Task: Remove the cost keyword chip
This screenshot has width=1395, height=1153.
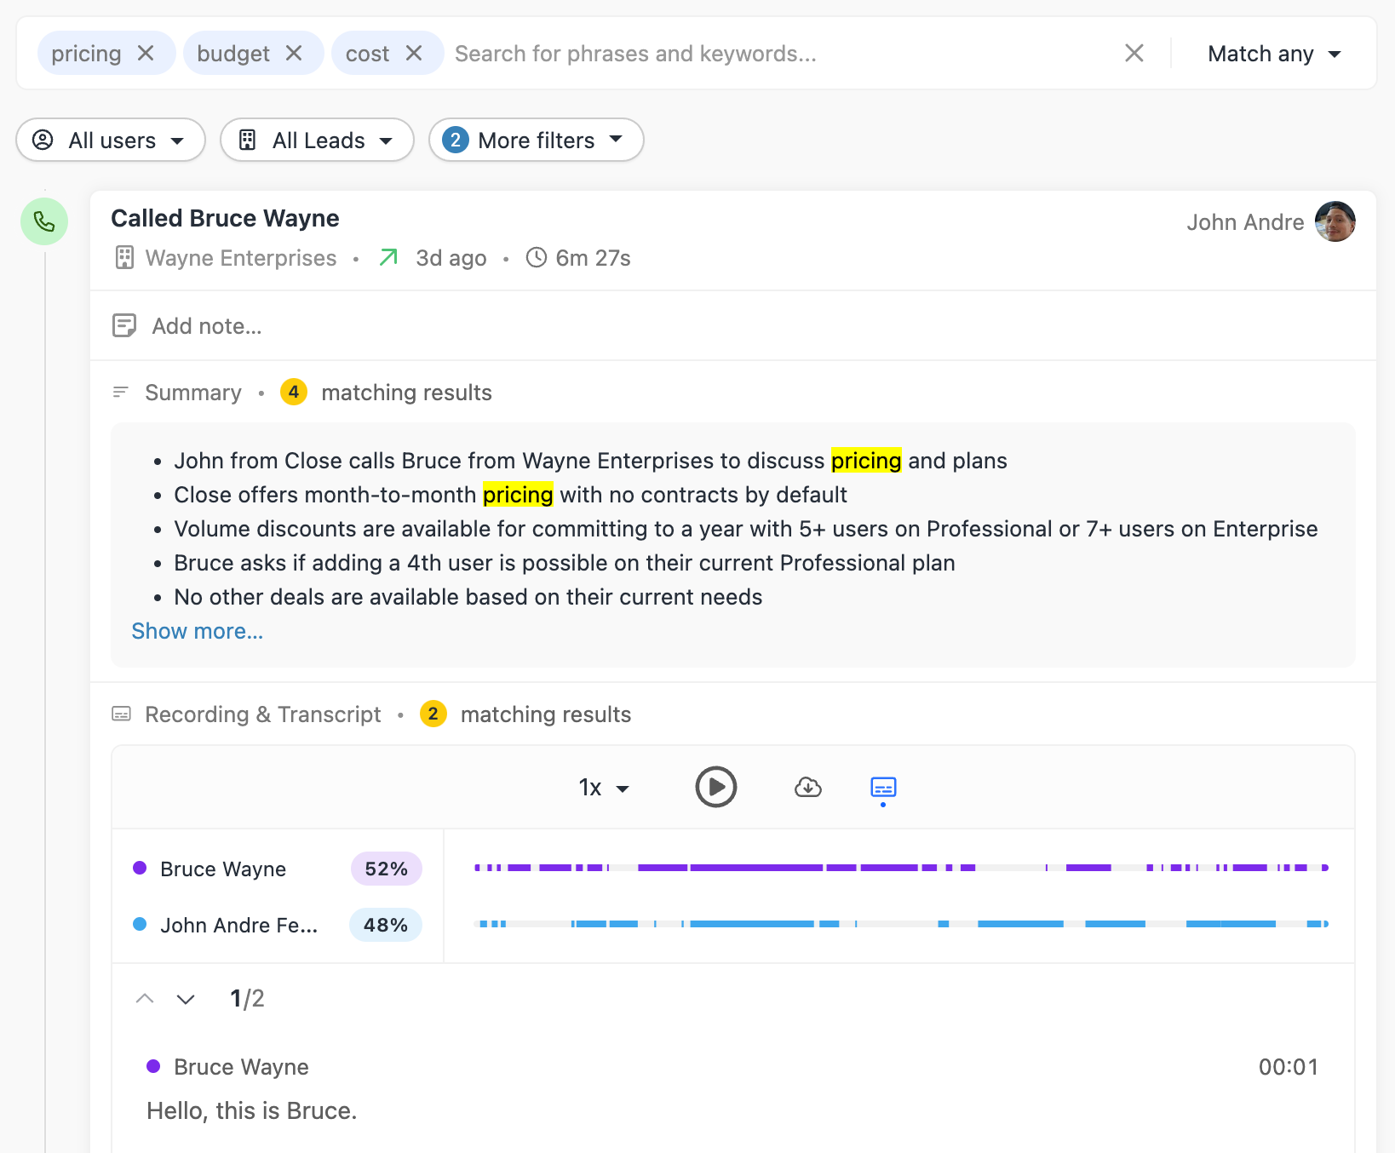Action: [x=414, y=54]
